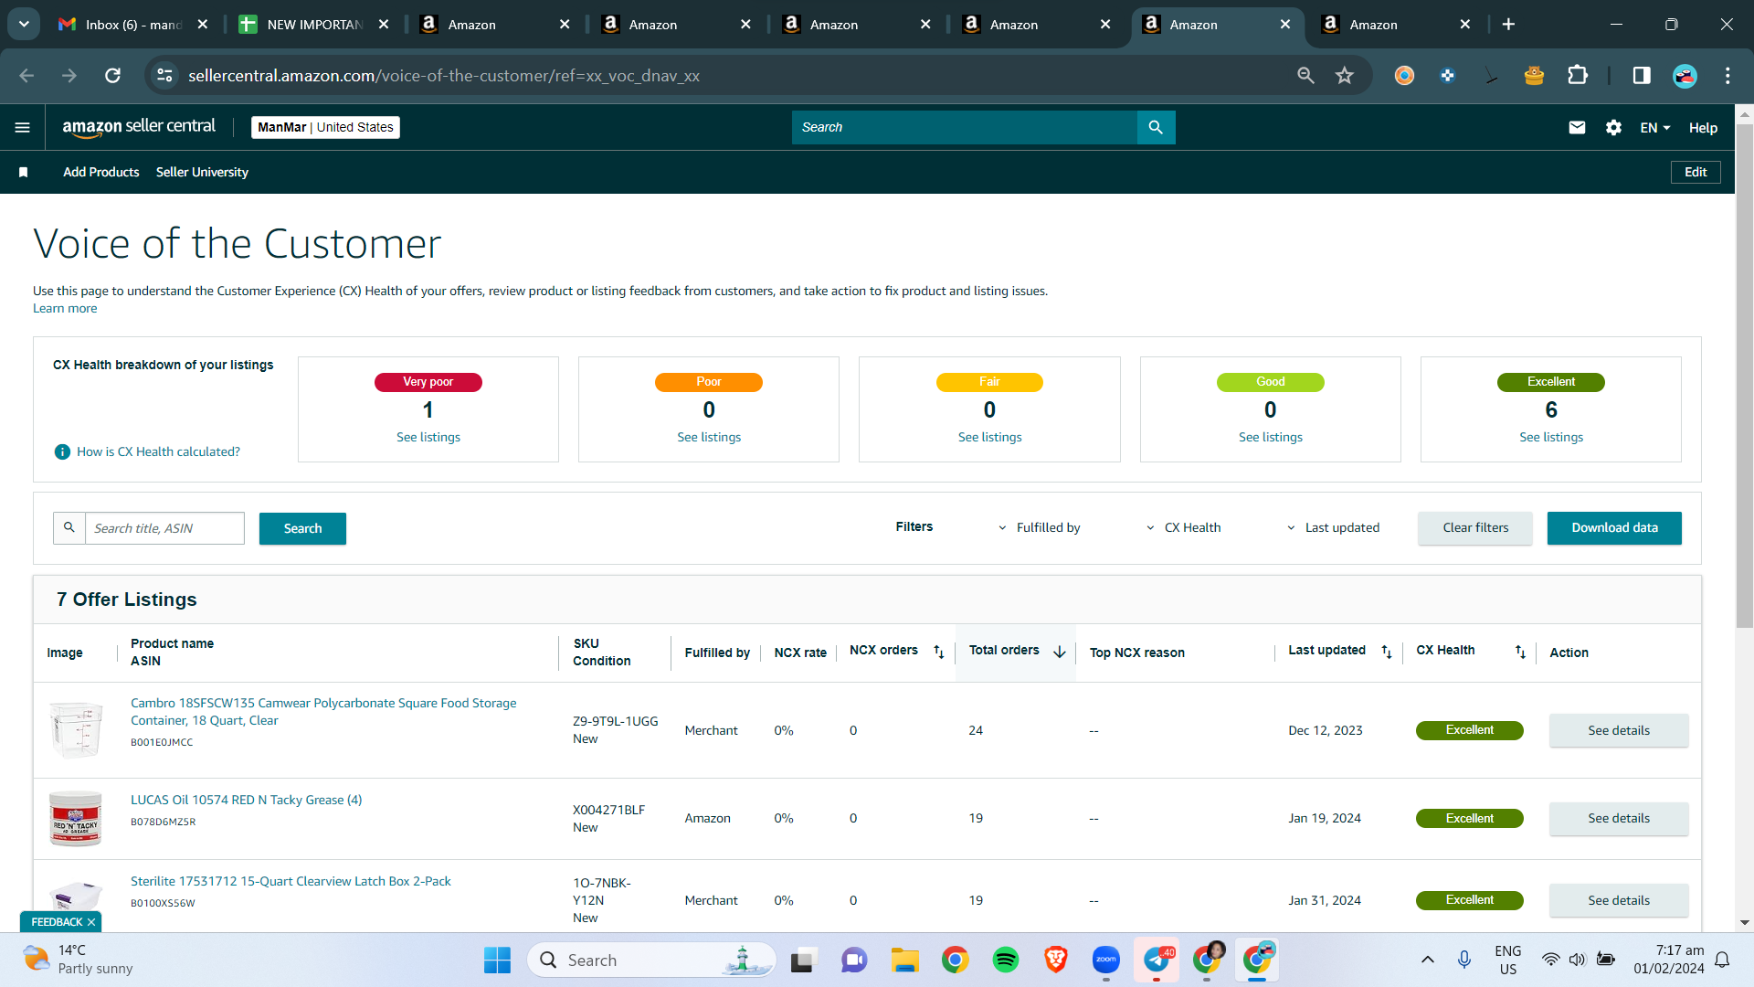See listings under Very poor
The width and height of the screenshot is (1754, 987).
pyautogui.click(x=428, y=437)
